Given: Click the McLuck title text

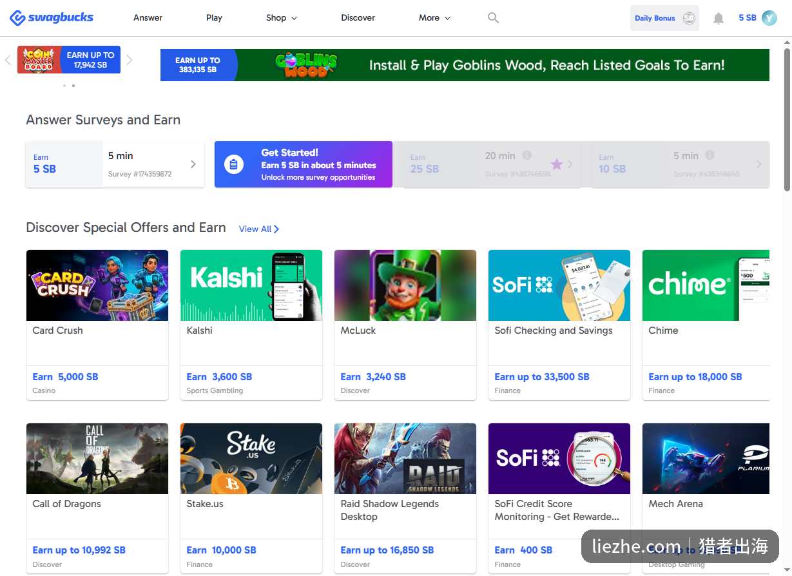Looking at the screenshot, I should [x=358, y=331].
